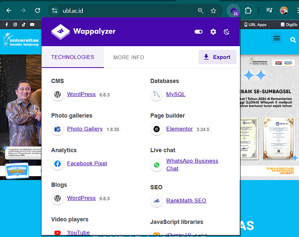Open the Chrome profile avatar
This screenshot has height=237, width=299.
pos(284,11)
